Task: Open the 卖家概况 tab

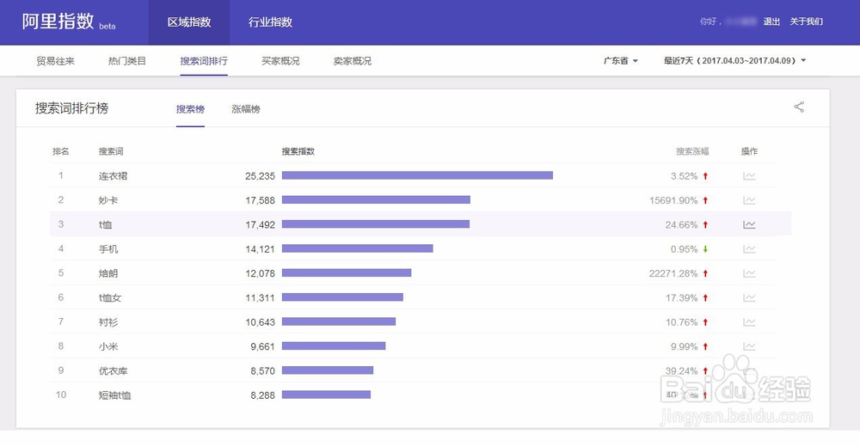Action: pyautogui.click(x=352, y=61)
